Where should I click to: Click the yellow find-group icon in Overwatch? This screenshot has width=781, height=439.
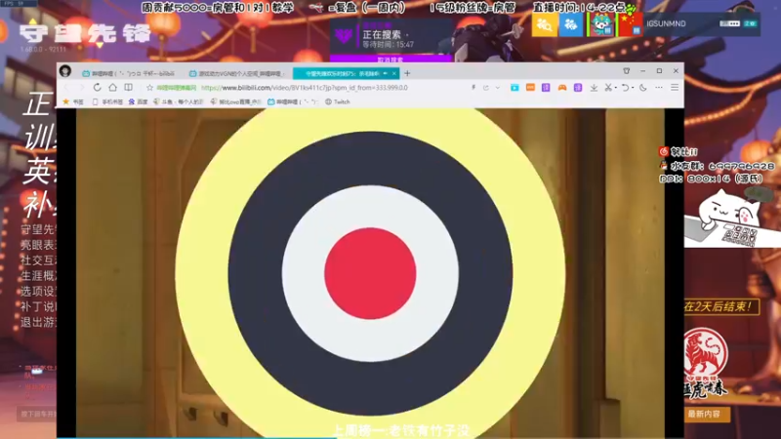tap(544, 24)
